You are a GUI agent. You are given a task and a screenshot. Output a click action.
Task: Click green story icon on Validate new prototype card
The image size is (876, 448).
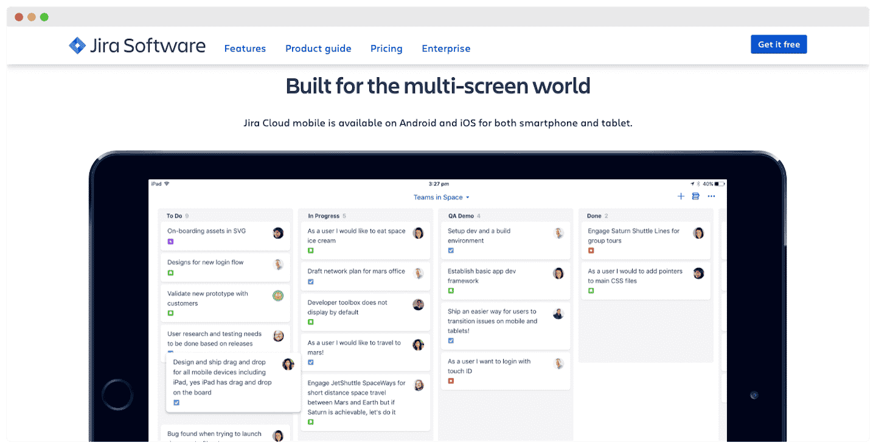coord(170,313)
